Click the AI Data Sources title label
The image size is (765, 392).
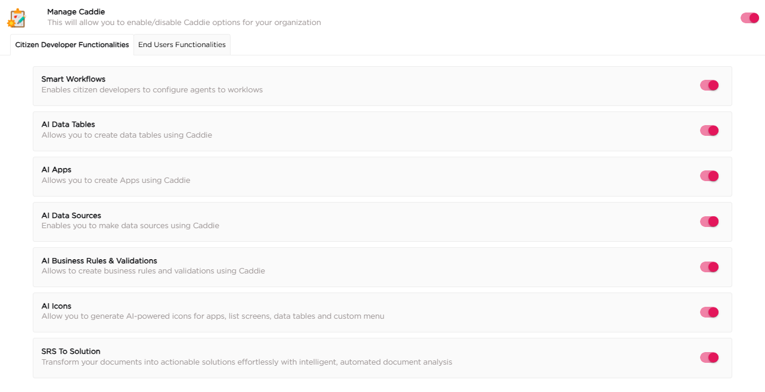[x=71, y=216]
